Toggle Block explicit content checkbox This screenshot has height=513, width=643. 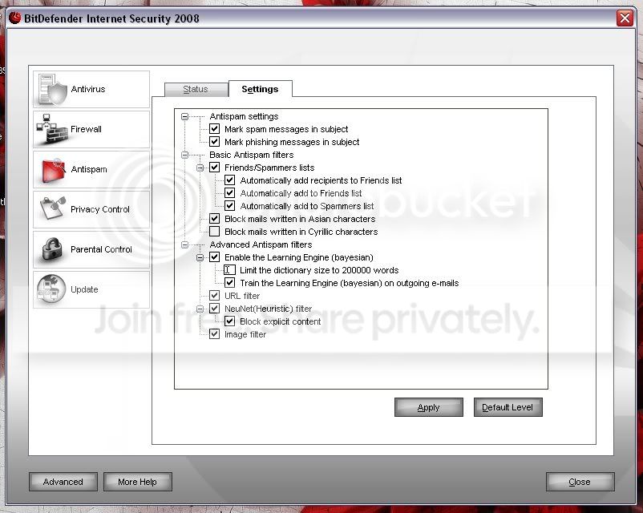229,321
